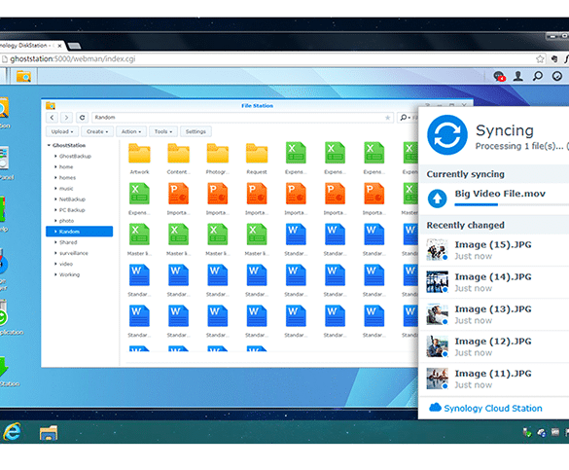Select the home shared folder
This screenshot has height=470, width=569.
66,167
